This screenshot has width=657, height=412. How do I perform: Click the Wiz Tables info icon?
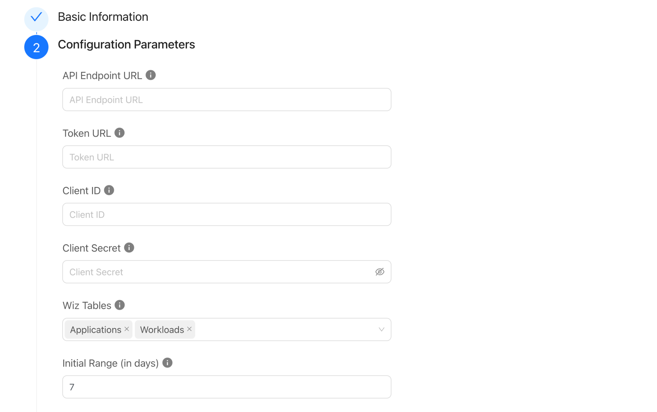(x=120, y=305)
